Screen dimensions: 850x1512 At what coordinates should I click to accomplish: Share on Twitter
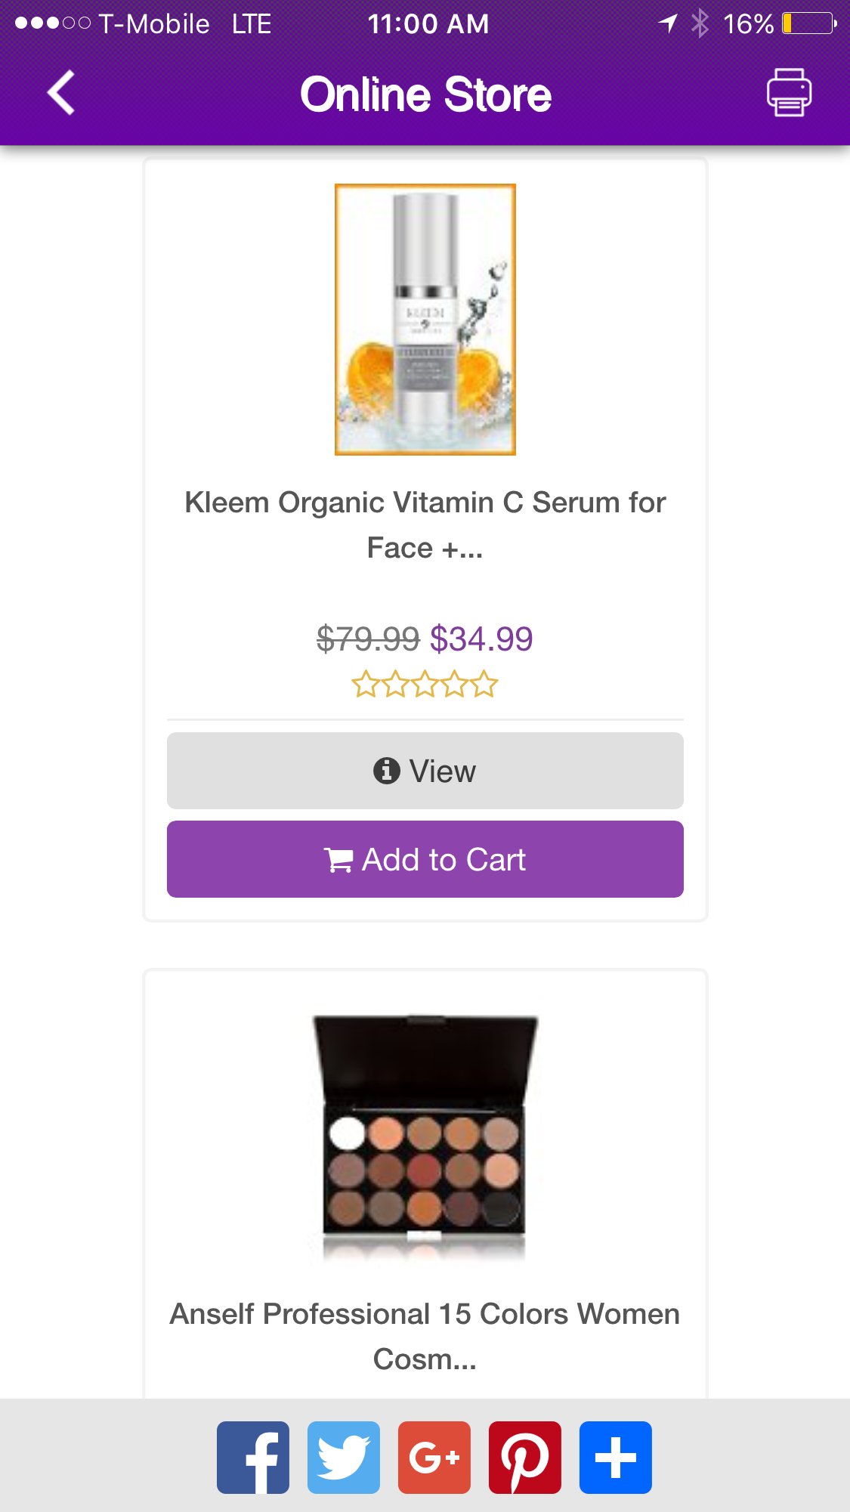pos(344,1457)
